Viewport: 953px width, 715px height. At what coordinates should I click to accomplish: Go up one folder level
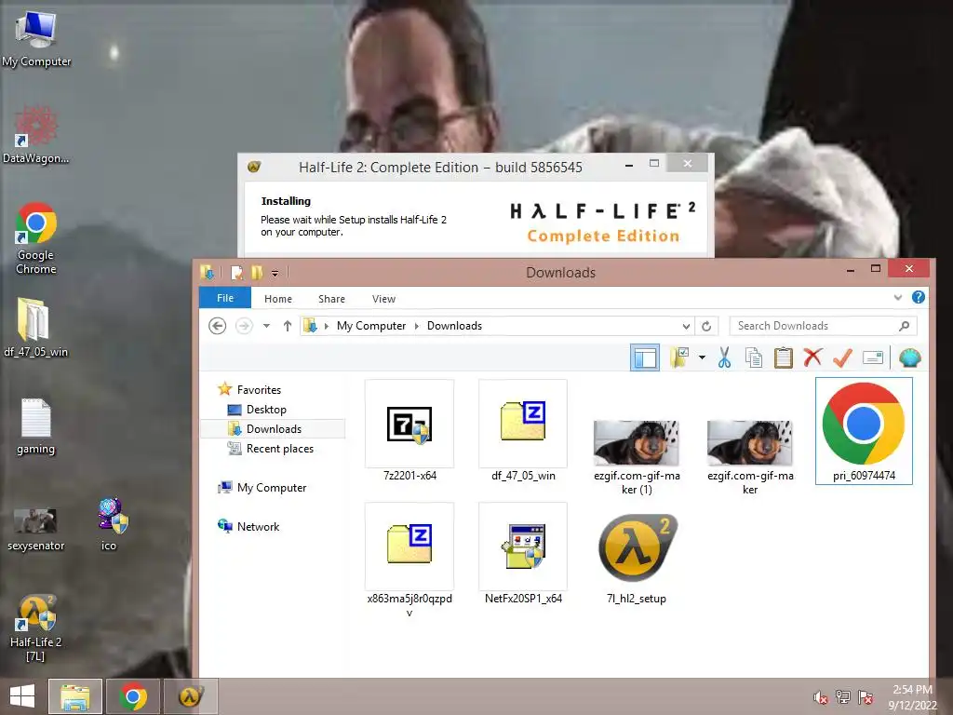288,326
